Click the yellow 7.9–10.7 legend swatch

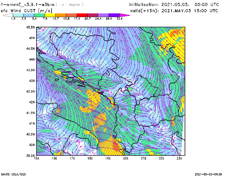pyautogui.click(x=50, y=15)
